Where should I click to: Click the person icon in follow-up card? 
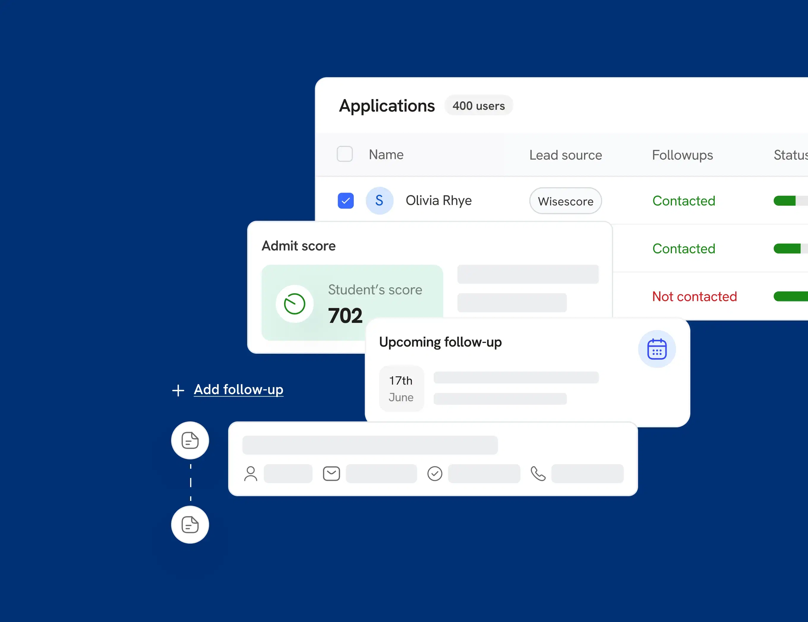pyautogui.click(x=251, y=473)
